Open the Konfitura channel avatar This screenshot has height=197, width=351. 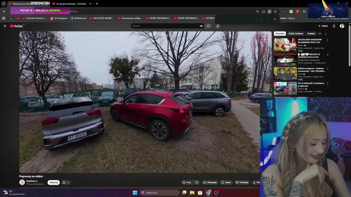[x=22, y=182]
